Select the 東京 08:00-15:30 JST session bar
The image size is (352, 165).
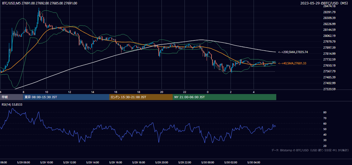point(66,97)
